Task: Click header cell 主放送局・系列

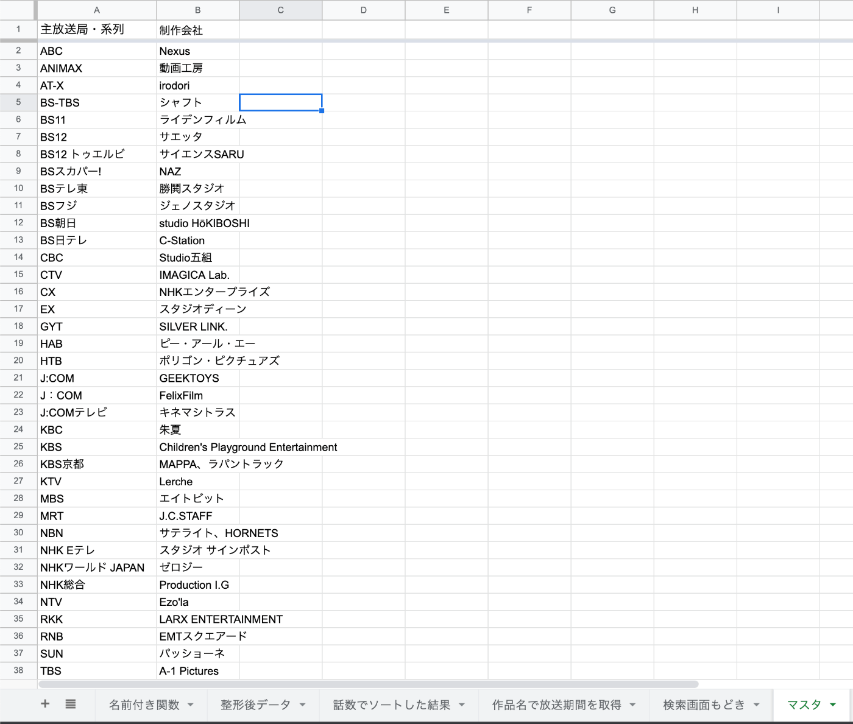Action: tap(97, 29)
